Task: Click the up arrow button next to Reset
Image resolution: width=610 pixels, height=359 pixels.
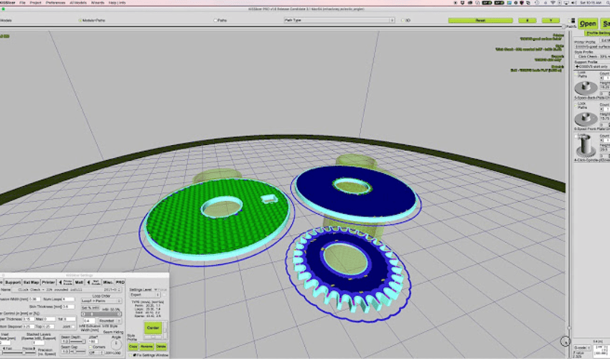Action: (x=527, y=20)
